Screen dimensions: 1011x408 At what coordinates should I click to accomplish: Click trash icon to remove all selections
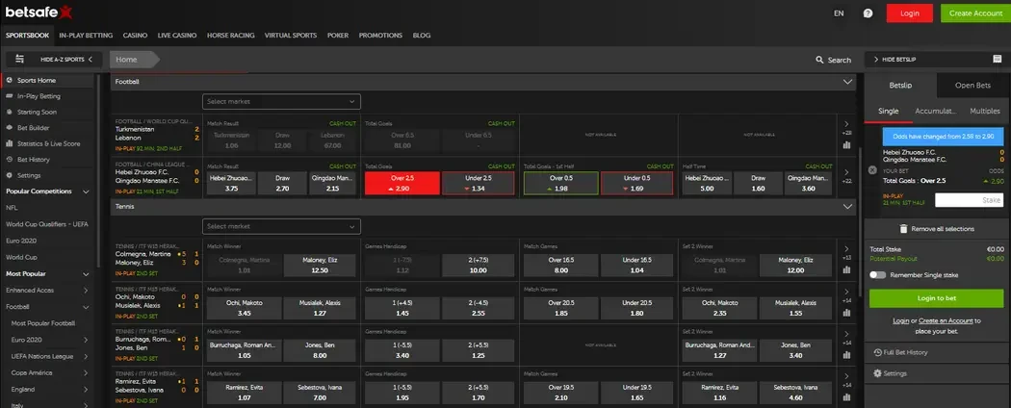click(903, 229)
